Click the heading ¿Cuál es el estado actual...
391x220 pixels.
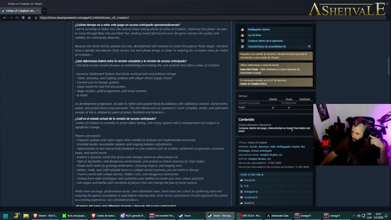point(115,119)
